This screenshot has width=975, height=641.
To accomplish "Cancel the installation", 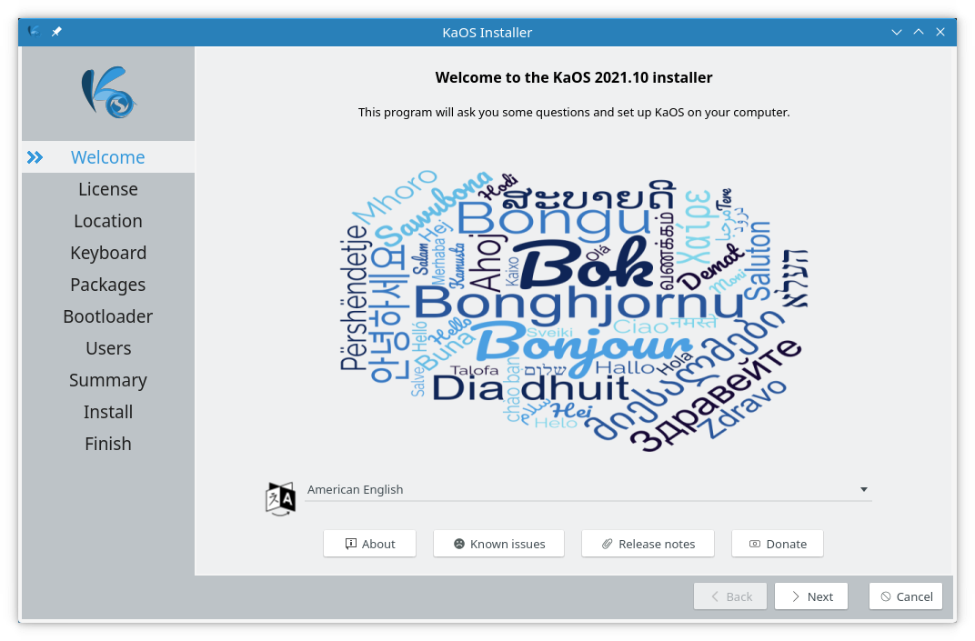I will tap(906, 596).
